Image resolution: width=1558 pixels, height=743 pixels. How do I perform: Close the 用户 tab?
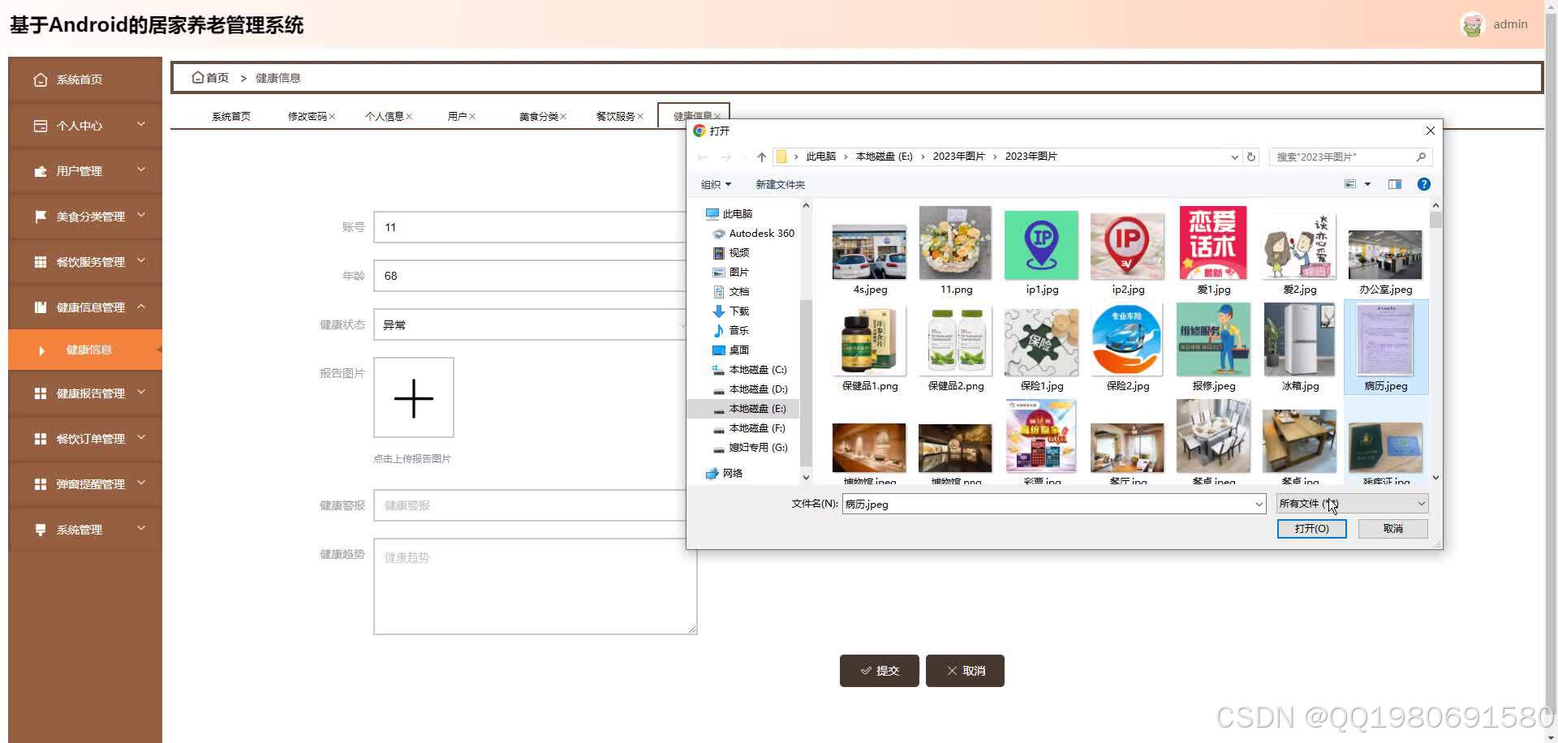(x=474, y=116)
